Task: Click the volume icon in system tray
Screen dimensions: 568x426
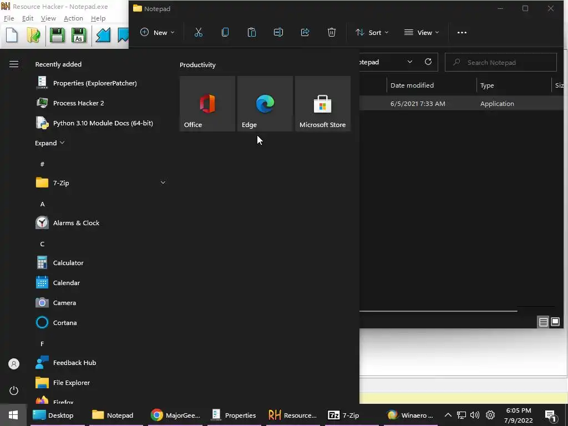Action: [475, 415]
